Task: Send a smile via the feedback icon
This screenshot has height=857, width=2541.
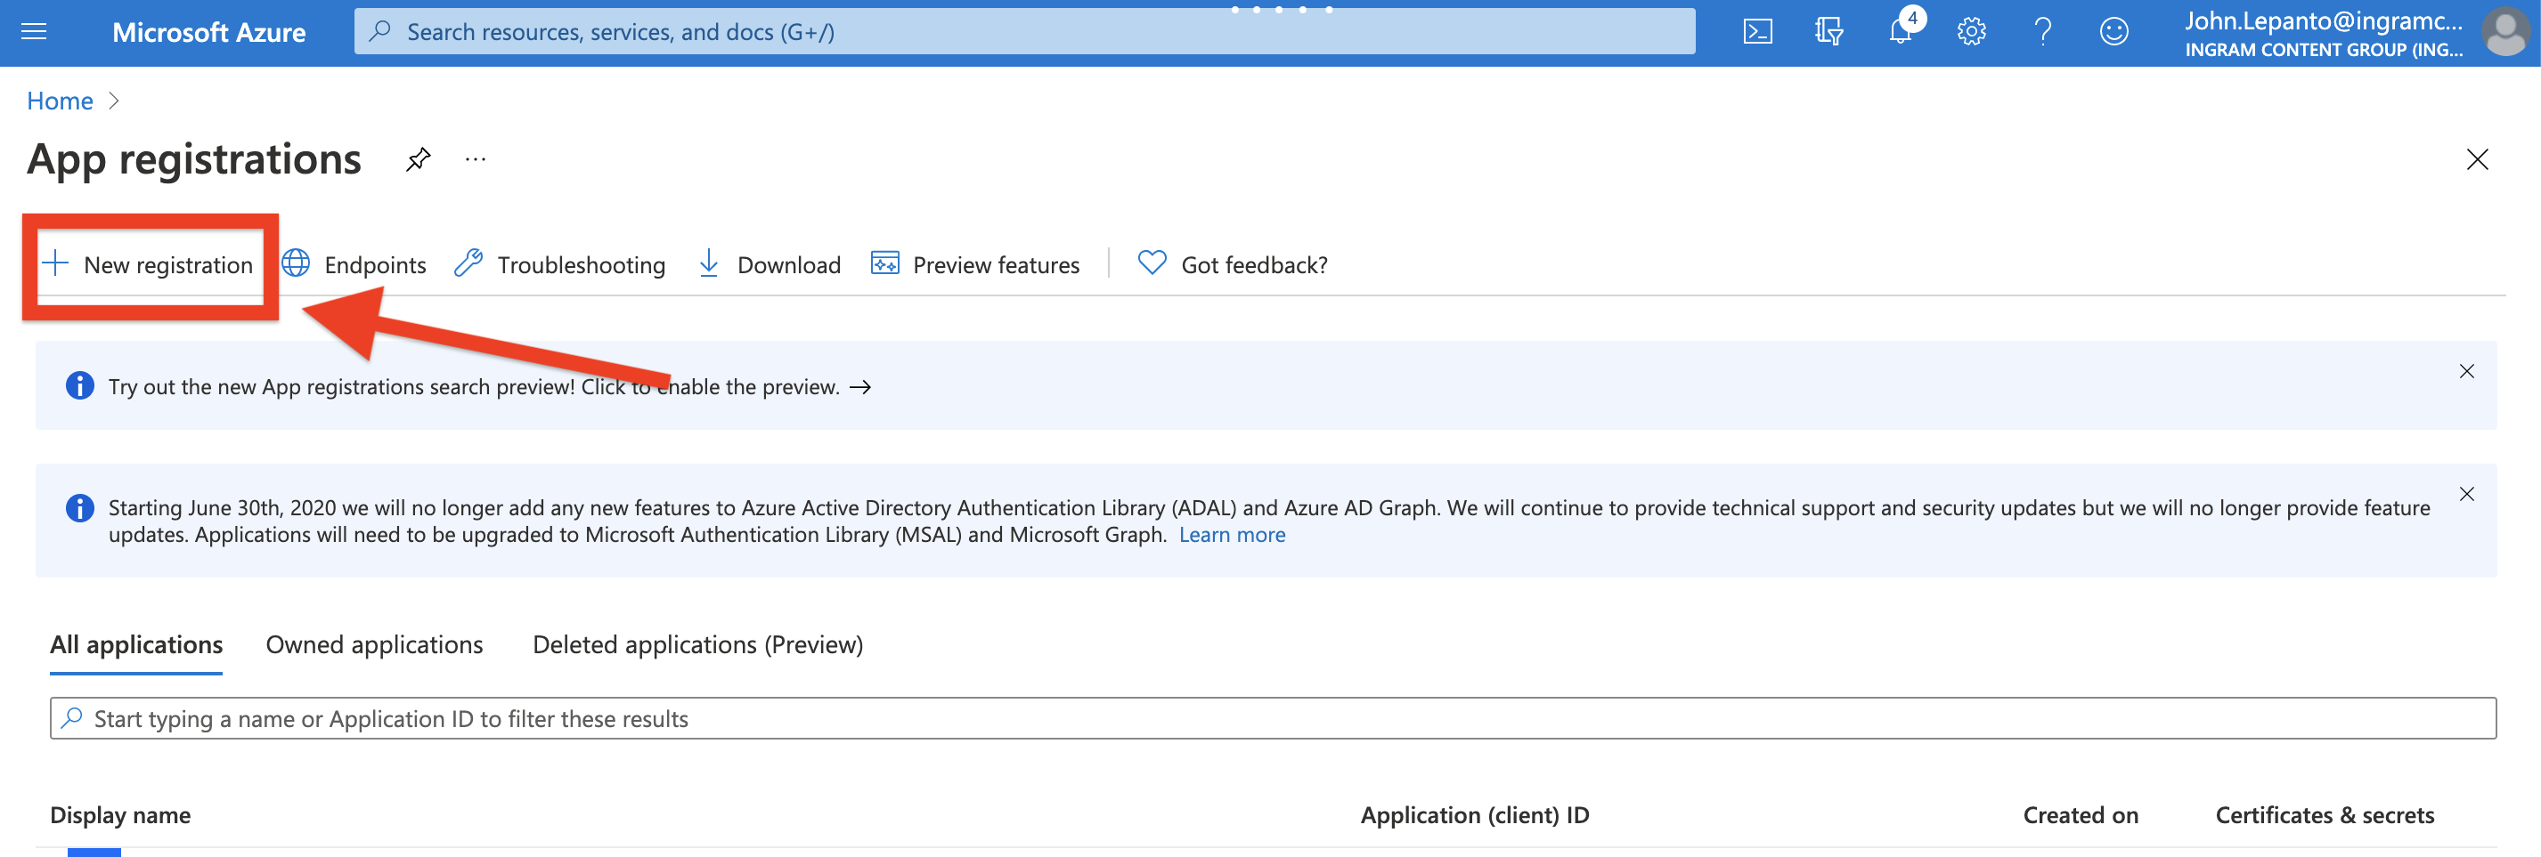Action: click(x=2113, y=31)
